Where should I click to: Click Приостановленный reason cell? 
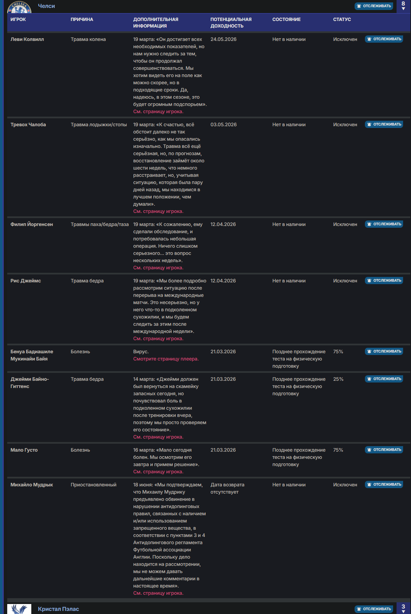coord(94,485)
